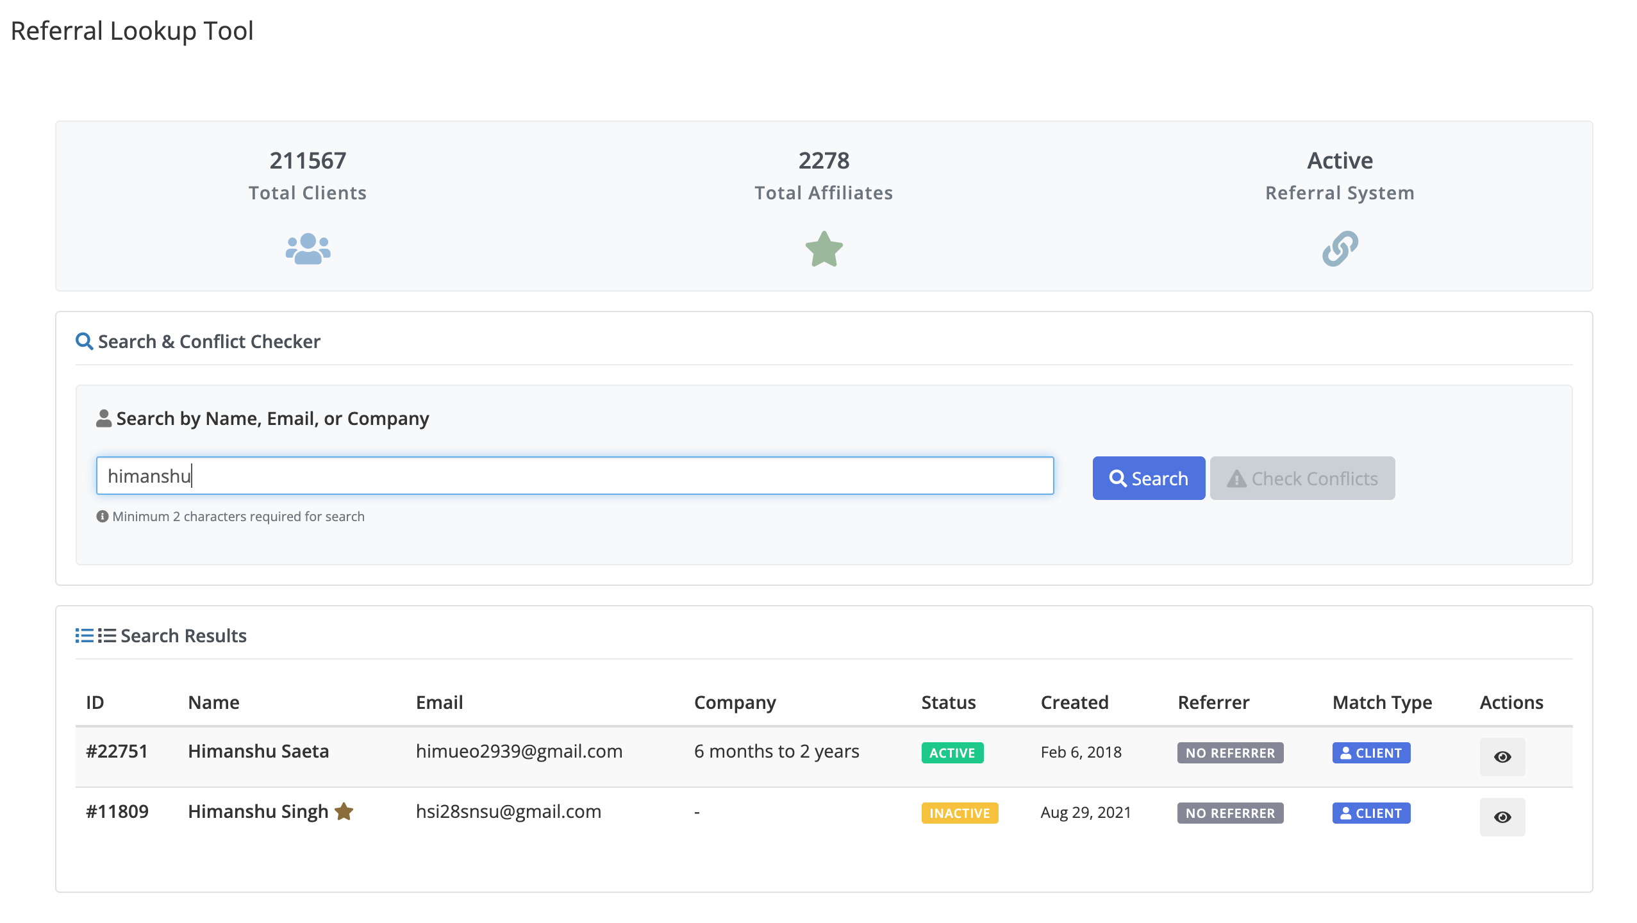Click the Actions column header
1637x923 pixels.
[x=1511, y=703]
